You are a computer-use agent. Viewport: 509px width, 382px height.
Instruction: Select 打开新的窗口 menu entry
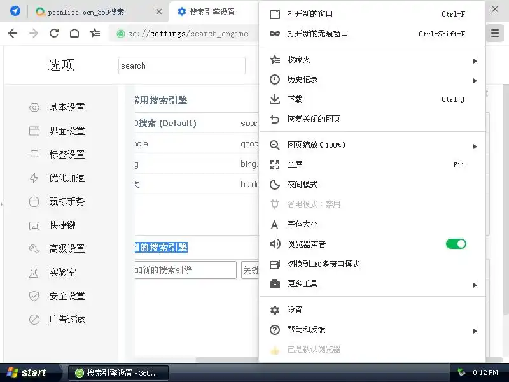click(372, 14)
